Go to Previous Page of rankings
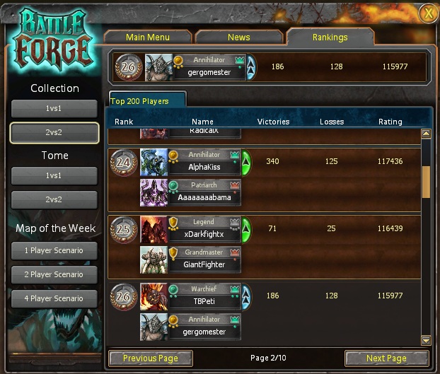The width and height of the screenshot is (440, 374). point(151,358)
